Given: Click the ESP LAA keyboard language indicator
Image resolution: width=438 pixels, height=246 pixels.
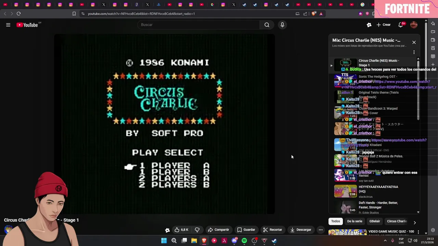Looking at the screenshot, I should [x=401, y=241].
